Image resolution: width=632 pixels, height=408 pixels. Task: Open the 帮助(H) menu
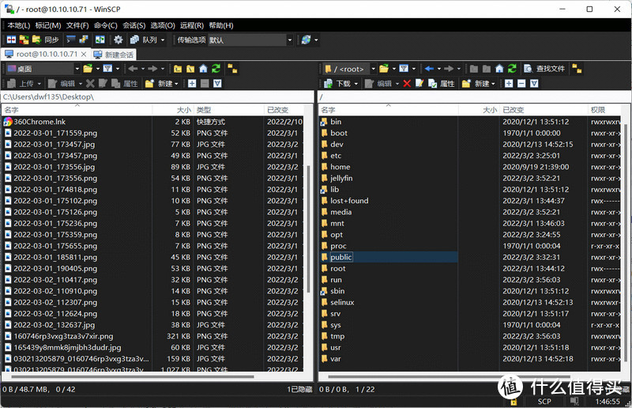(221, 25)
